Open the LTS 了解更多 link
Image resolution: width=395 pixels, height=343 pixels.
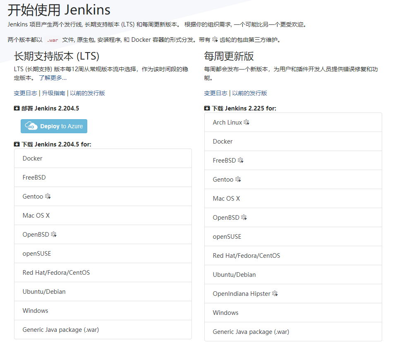click(53, 78)
